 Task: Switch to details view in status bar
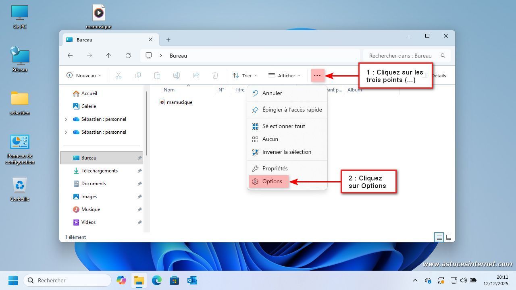439,237
